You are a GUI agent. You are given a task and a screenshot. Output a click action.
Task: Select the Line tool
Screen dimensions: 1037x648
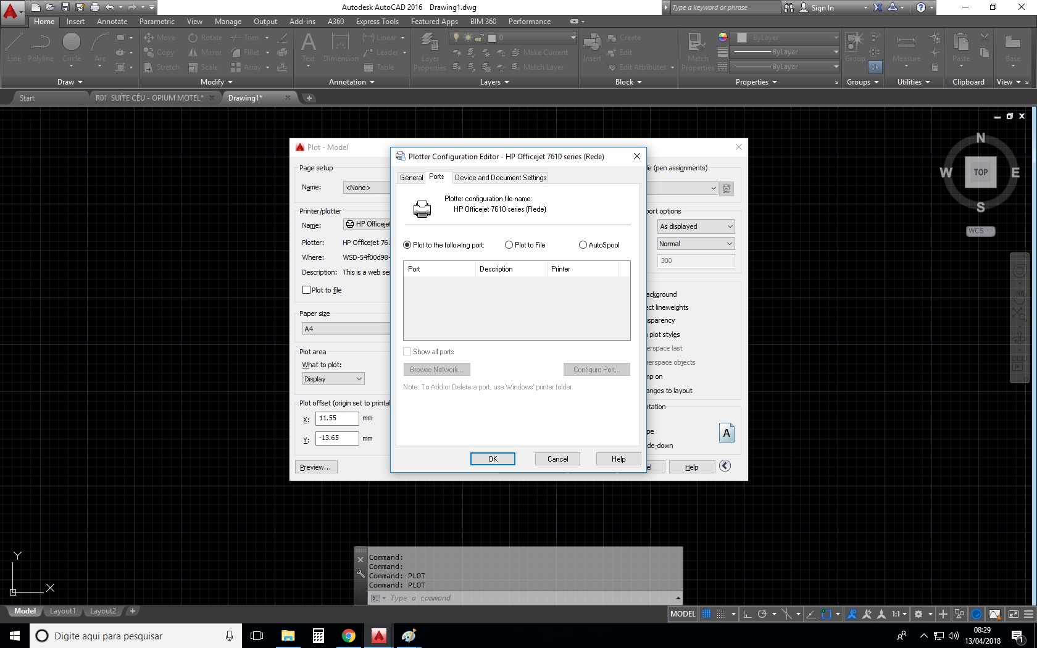coord(14,46)
